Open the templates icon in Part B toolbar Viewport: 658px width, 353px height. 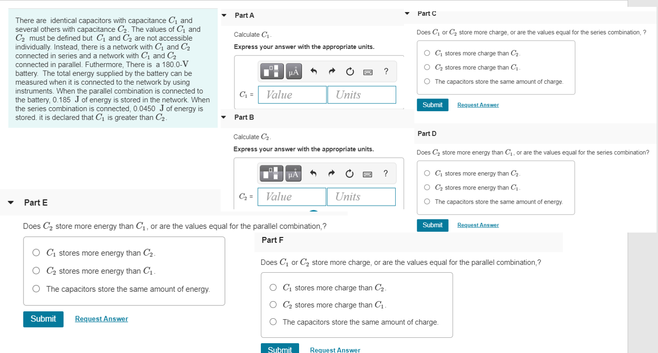(272, 173)
